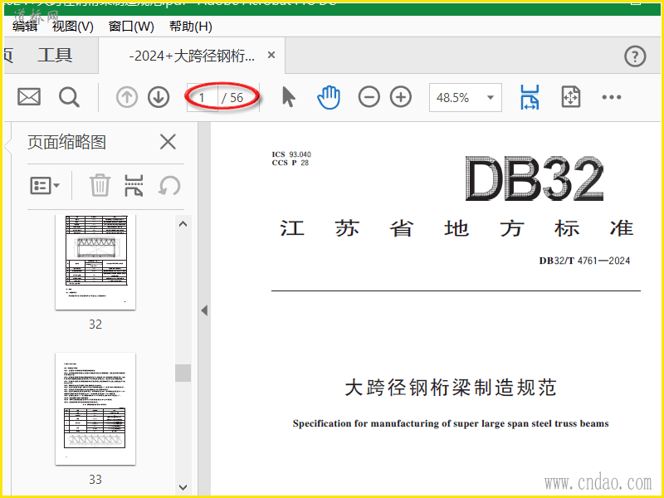Screen dimensions: 664x498
Task: Click the email envelope icon
Action: [29, 97]
